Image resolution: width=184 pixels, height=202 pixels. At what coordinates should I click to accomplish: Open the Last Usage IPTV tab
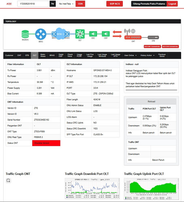(116, 55)
